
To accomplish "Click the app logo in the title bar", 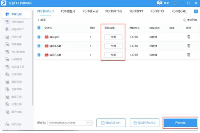I will pyautogui.click(x=4, y=3).
